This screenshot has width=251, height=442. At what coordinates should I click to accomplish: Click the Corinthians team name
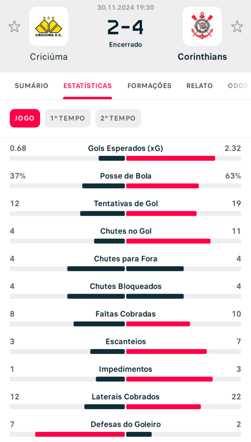coord(202,57)
